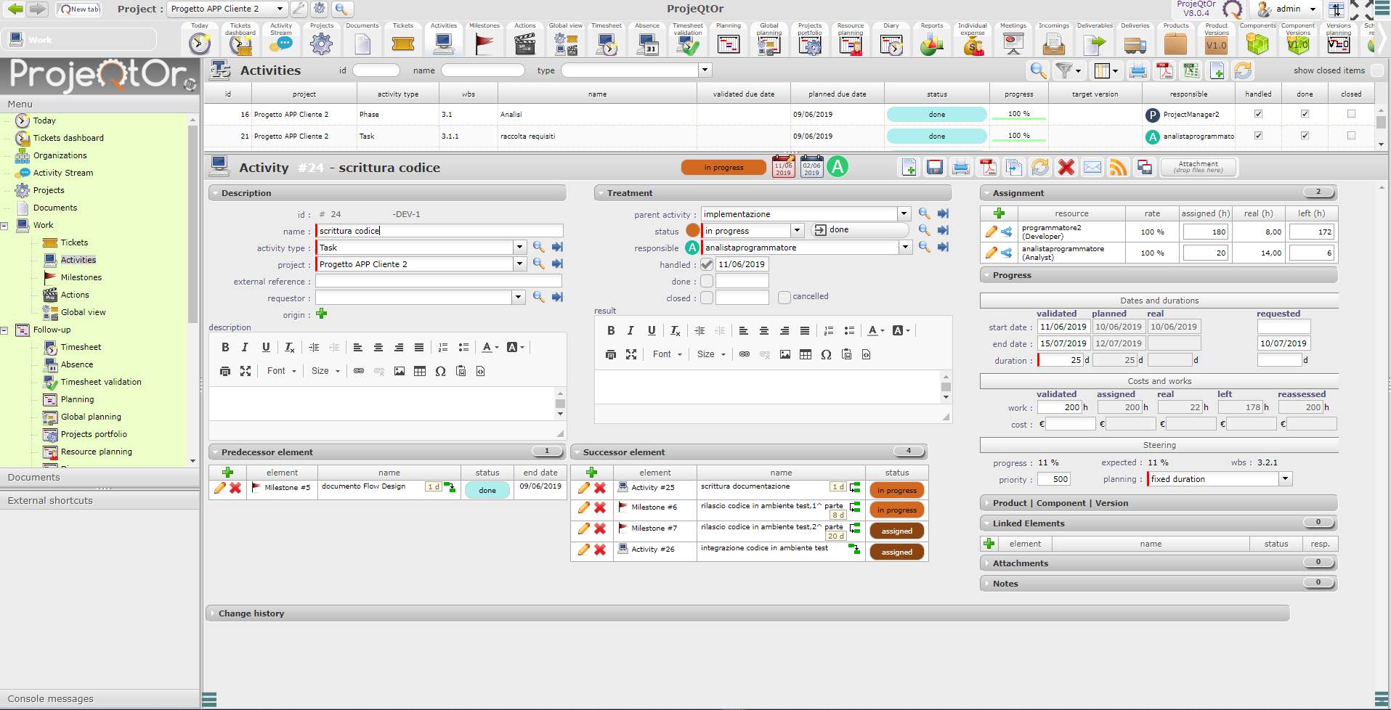
Task: Export activity list to PDF icon
Action: pos(1164,70)
